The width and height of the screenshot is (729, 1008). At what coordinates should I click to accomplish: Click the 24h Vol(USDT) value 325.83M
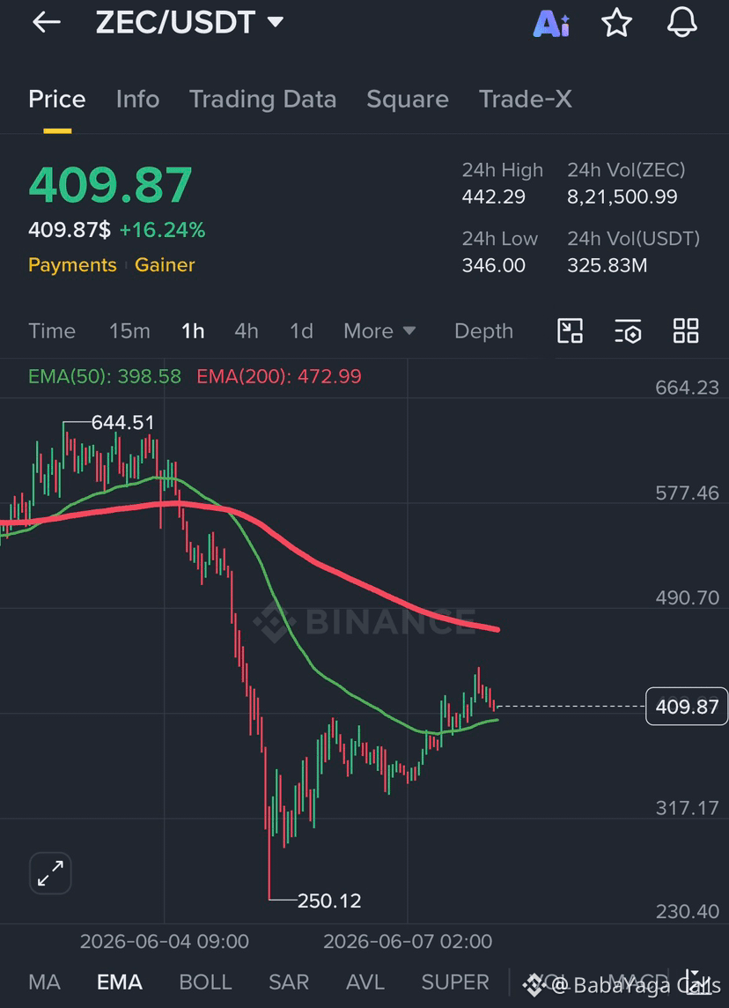(x=607, y=265)
